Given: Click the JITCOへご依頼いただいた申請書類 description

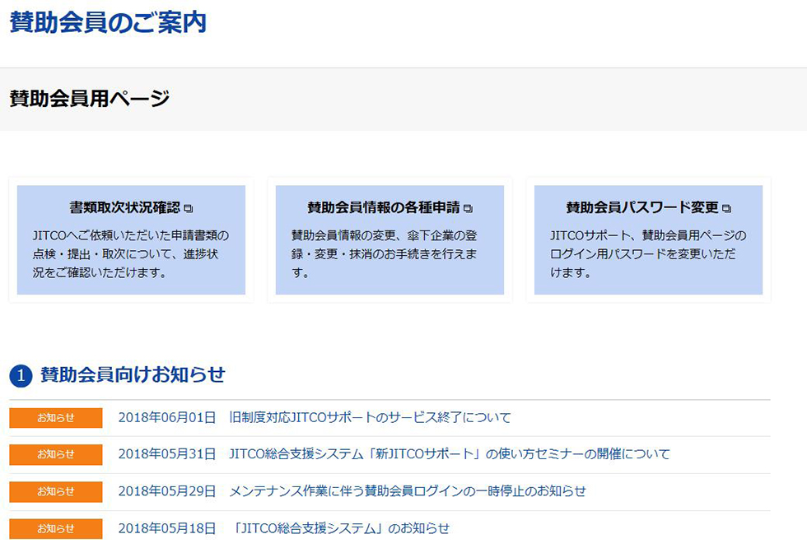Looking at the screenshot, I should [x=131, y=254].
